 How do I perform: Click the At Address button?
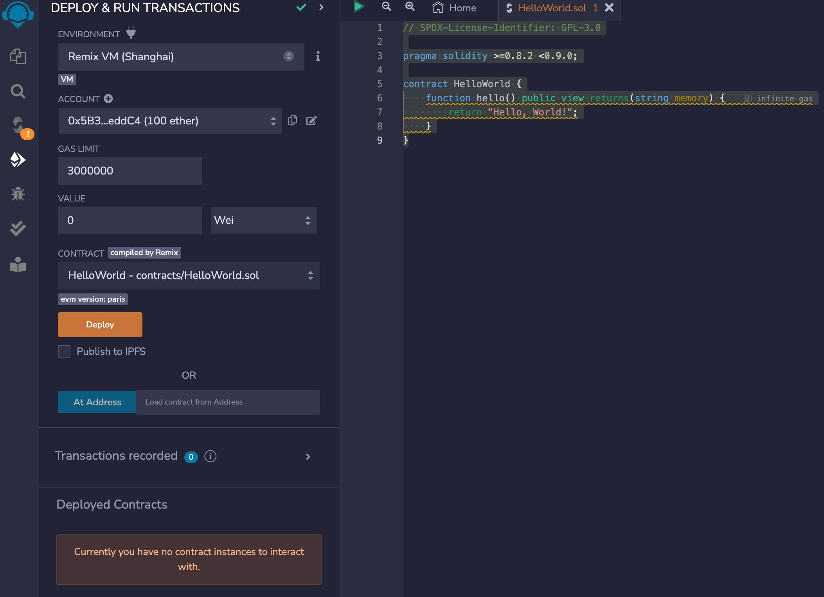point(97,402)
